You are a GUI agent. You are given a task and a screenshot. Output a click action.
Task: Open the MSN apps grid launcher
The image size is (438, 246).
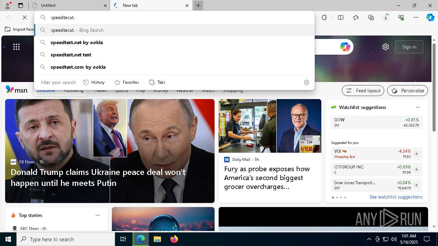pyautogui.click(x=16, y=47)
